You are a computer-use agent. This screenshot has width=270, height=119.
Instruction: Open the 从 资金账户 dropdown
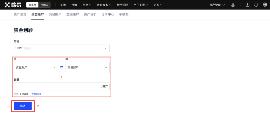[36, 67]
